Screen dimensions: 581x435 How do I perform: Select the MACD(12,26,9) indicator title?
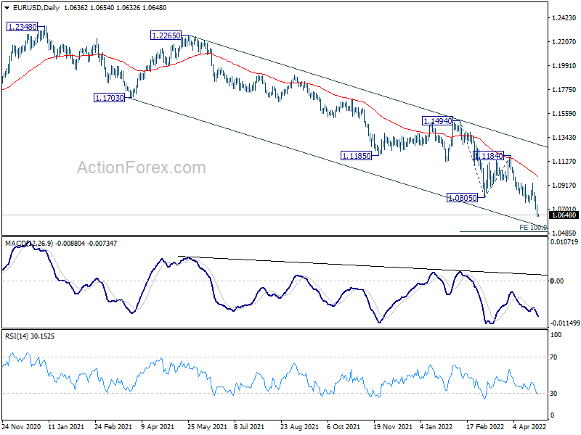pos(29,244)
